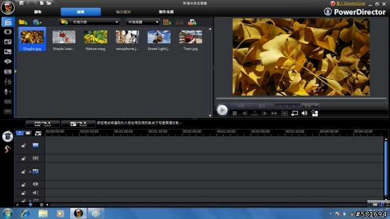The height and width of the screenshot is (219, 390).
Task: Click the preview seek bar
Action: pos(301,99)
